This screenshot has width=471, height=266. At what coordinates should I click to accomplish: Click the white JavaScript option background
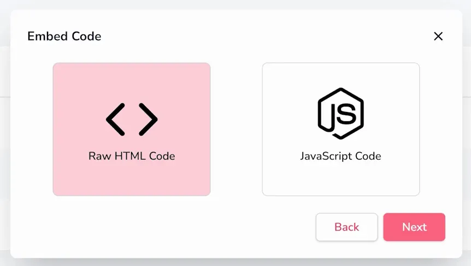(340, 180)
